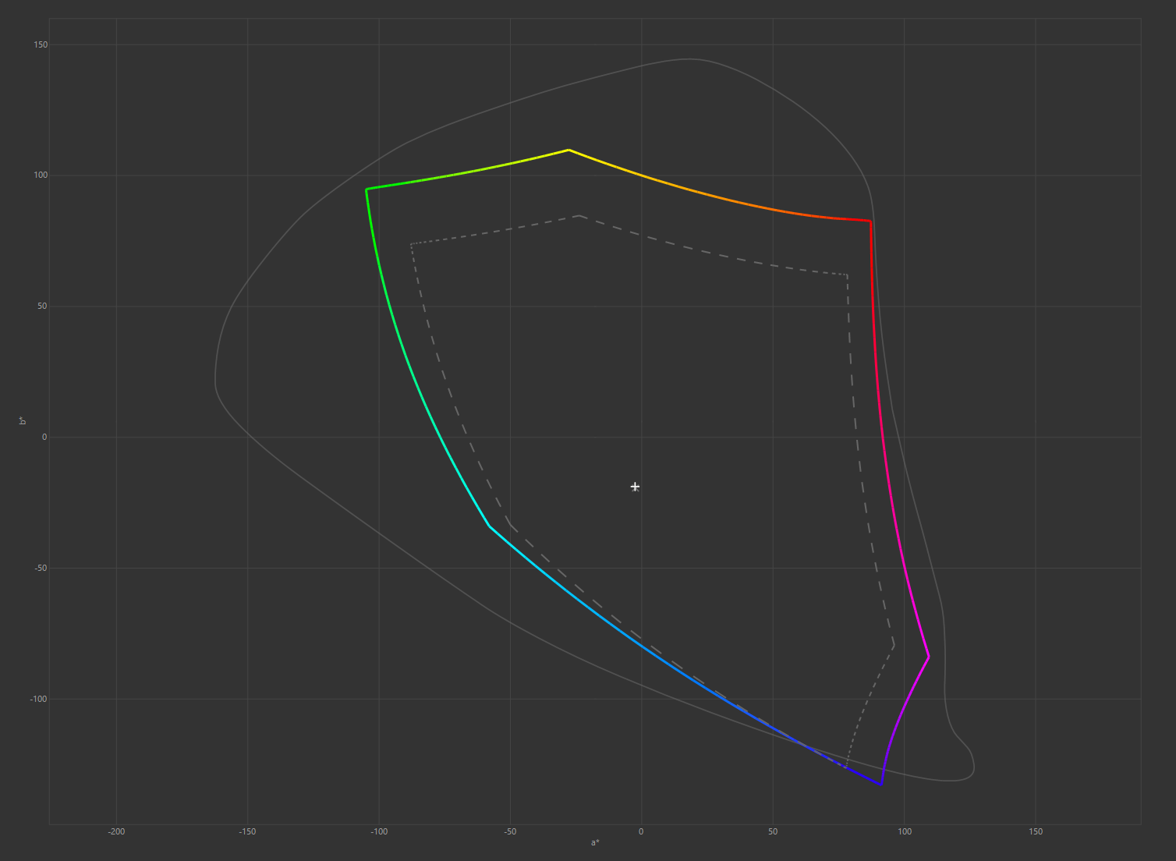Select the magenta gamut vertex

928,657
